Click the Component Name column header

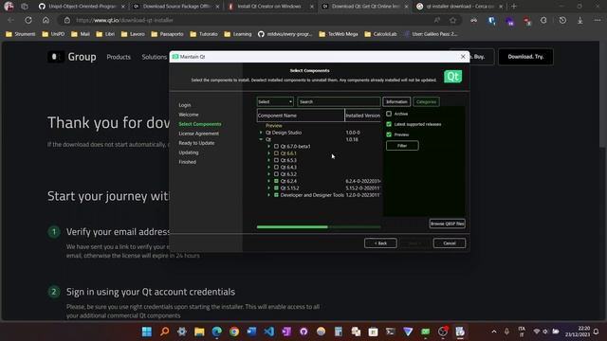tap(301, 116)
